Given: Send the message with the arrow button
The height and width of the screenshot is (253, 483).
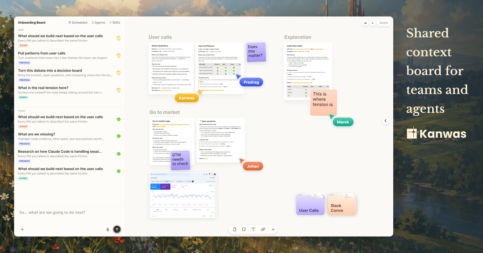Looking at the screenshot, I should 117,229.
